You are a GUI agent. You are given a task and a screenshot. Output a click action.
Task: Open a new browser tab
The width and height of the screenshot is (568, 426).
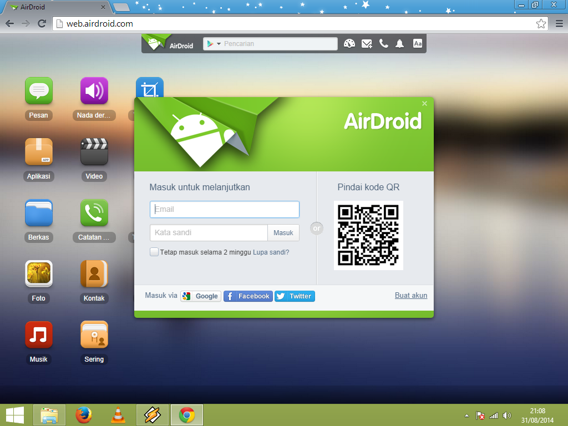[121, 7]
